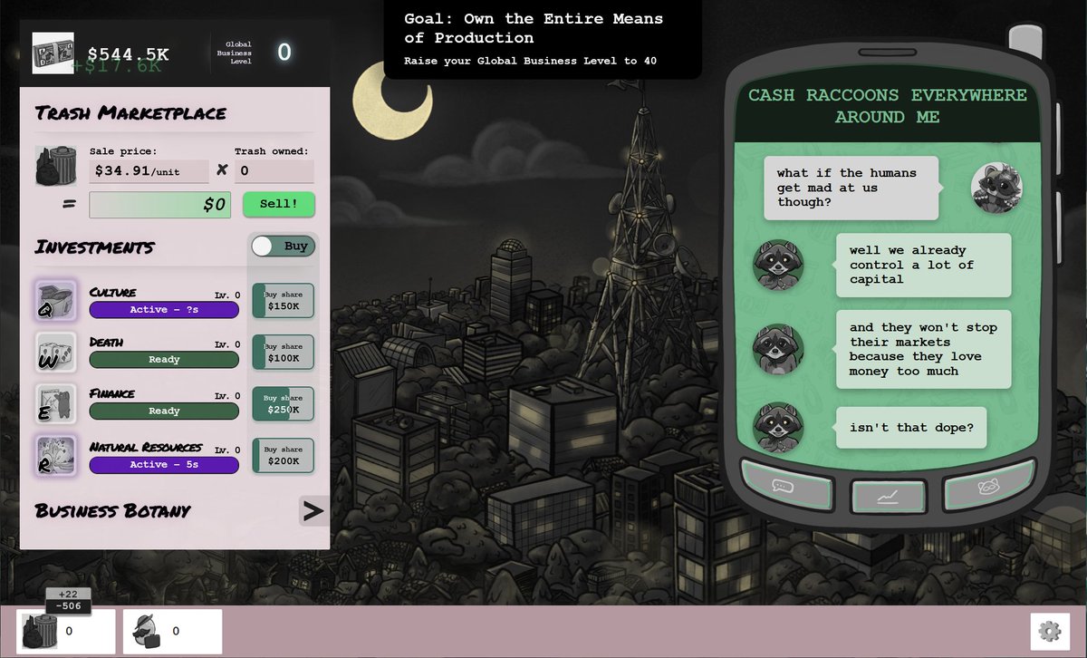Click the 'Cash Raccoons Everywhere Around Me' chat title
Screen dimensions: 1087x658
pos(887,106)
